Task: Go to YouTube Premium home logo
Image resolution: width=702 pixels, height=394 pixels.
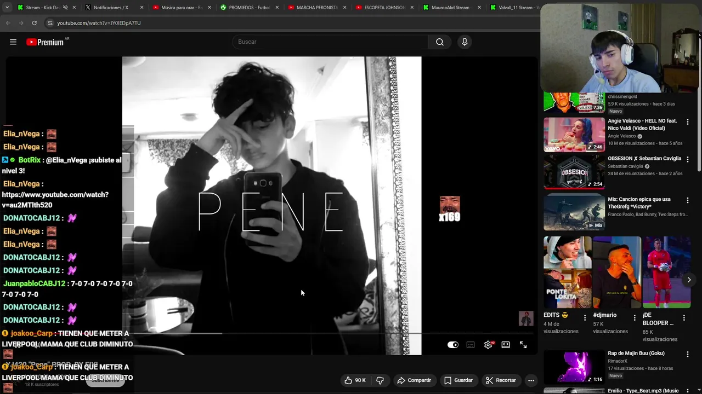Action: [x=45, y=42]
